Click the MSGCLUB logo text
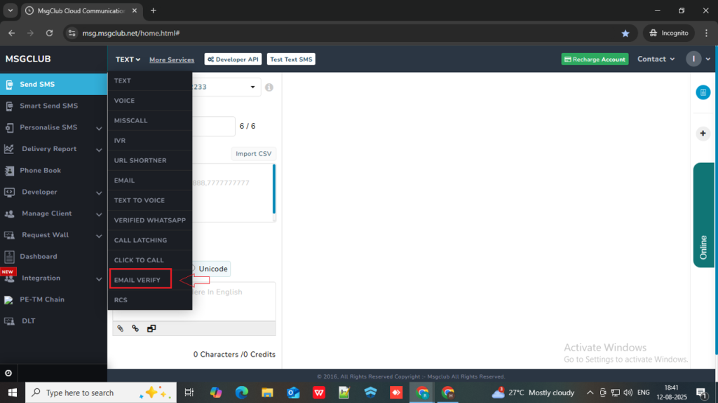The image size is (718, 403). (28, 59)
